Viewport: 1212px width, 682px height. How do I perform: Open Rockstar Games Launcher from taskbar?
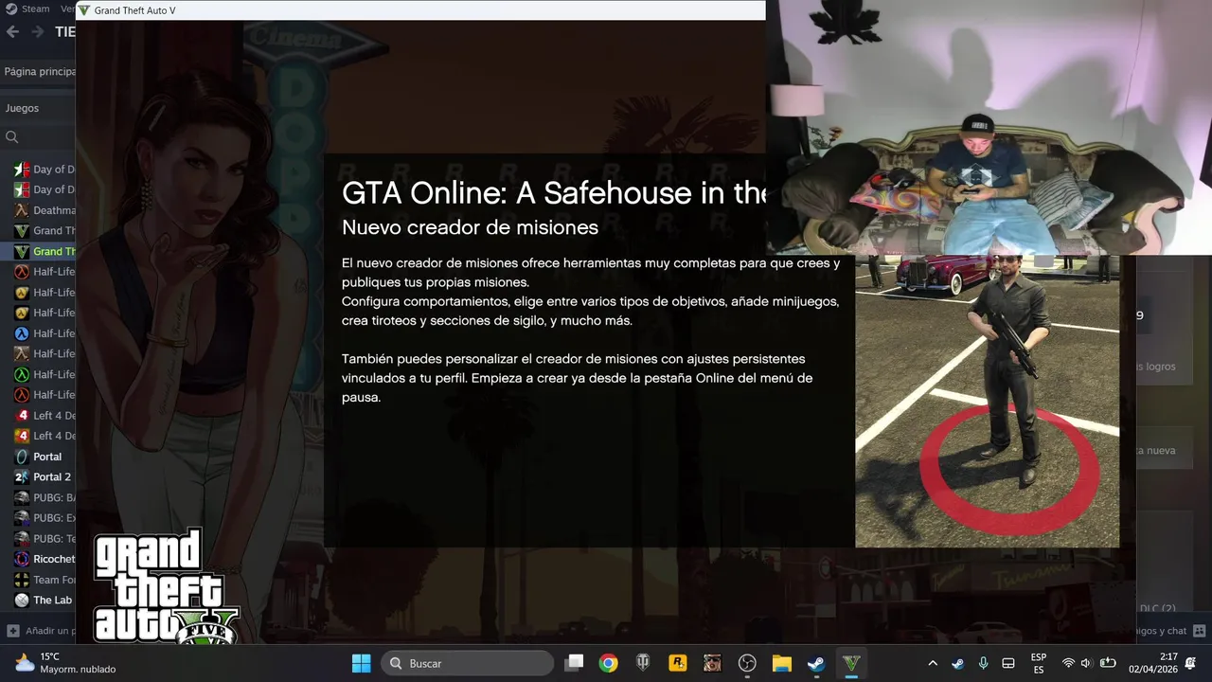[677, 663]
